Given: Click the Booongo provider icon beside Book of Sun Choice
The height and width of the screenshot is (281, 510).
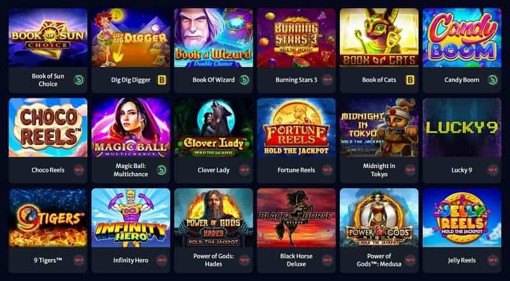Looking at the screenshot, I should (78, 80).
